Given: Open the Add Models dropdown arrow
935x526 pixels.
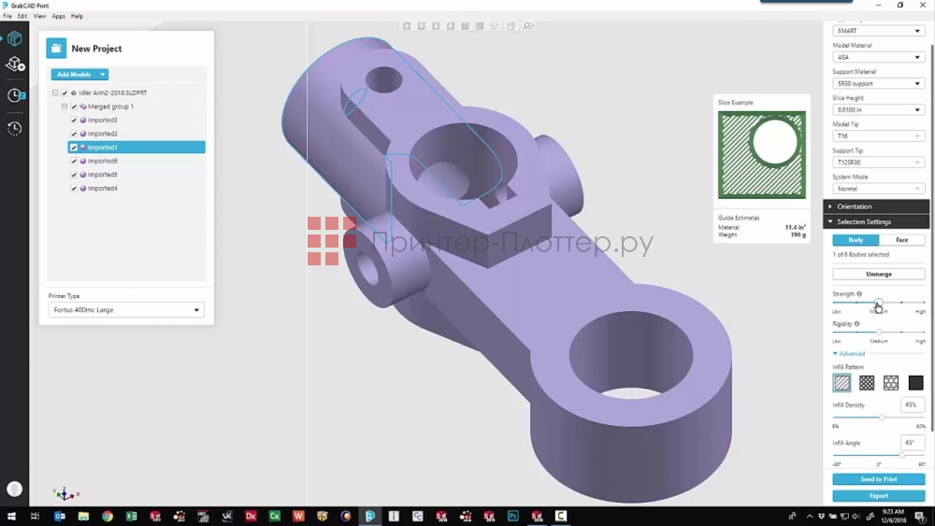Looking at the screenshot, I should coord(103,75).
